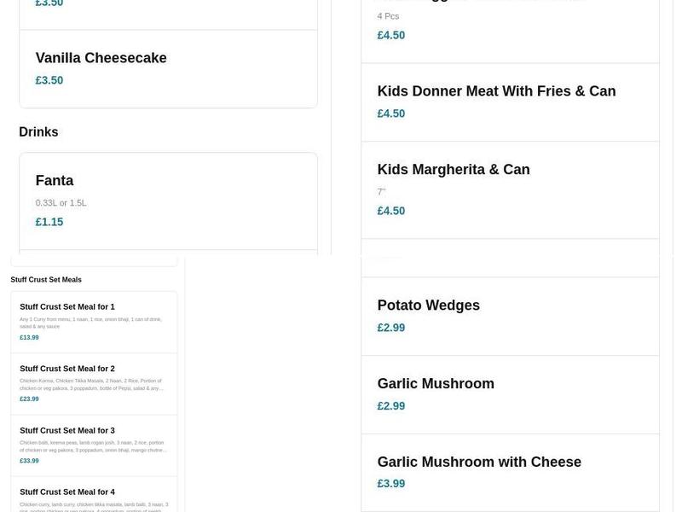
Task: Click Fanta's 0.33L or 1.5L size text
Action: [x=61, y=203]
